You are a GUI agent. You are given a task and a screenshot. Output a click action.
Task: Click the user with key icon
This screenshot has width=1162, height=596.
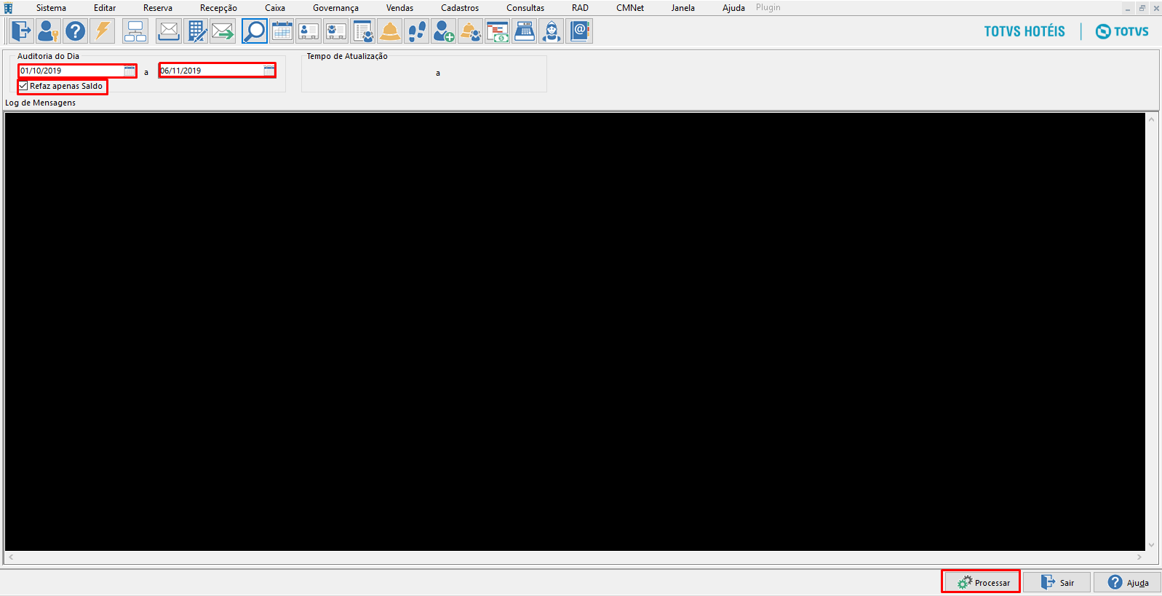click(x=48, y=31)
